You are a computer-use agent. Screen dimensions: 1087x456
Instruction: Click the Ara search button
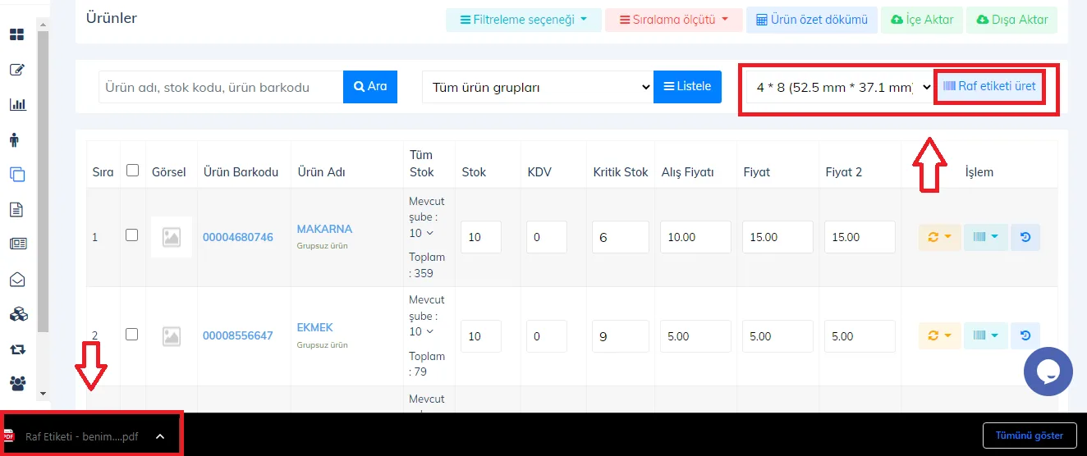tap(370, 86)
